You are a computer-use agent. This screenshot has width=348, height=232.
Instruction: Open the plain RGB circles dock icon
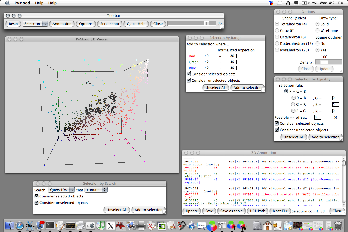click(x=212, y=225)
